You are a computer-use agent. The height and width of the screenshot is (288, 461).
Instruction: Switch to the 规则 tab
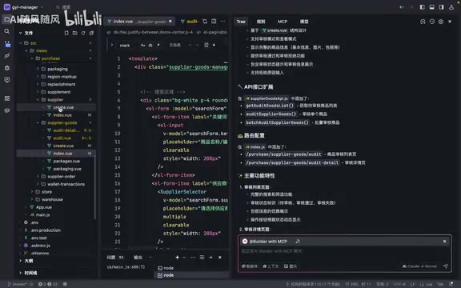click(261, 22)
